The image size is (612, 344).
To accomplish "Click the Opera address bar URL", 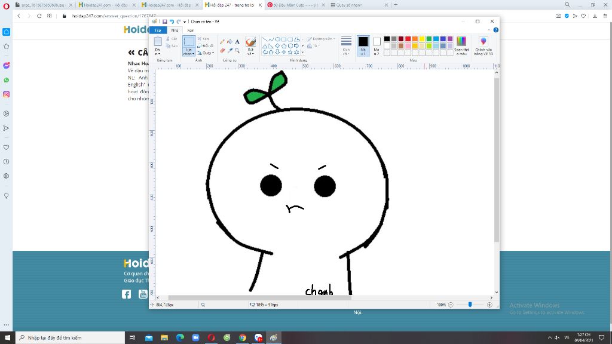I will coord(114,16).
